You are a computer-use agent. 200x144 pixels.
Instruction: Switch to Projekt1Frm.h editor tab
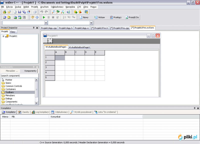click(99, 28)
